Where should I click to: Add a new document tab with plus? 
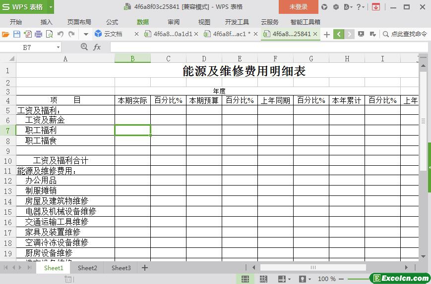327,35
